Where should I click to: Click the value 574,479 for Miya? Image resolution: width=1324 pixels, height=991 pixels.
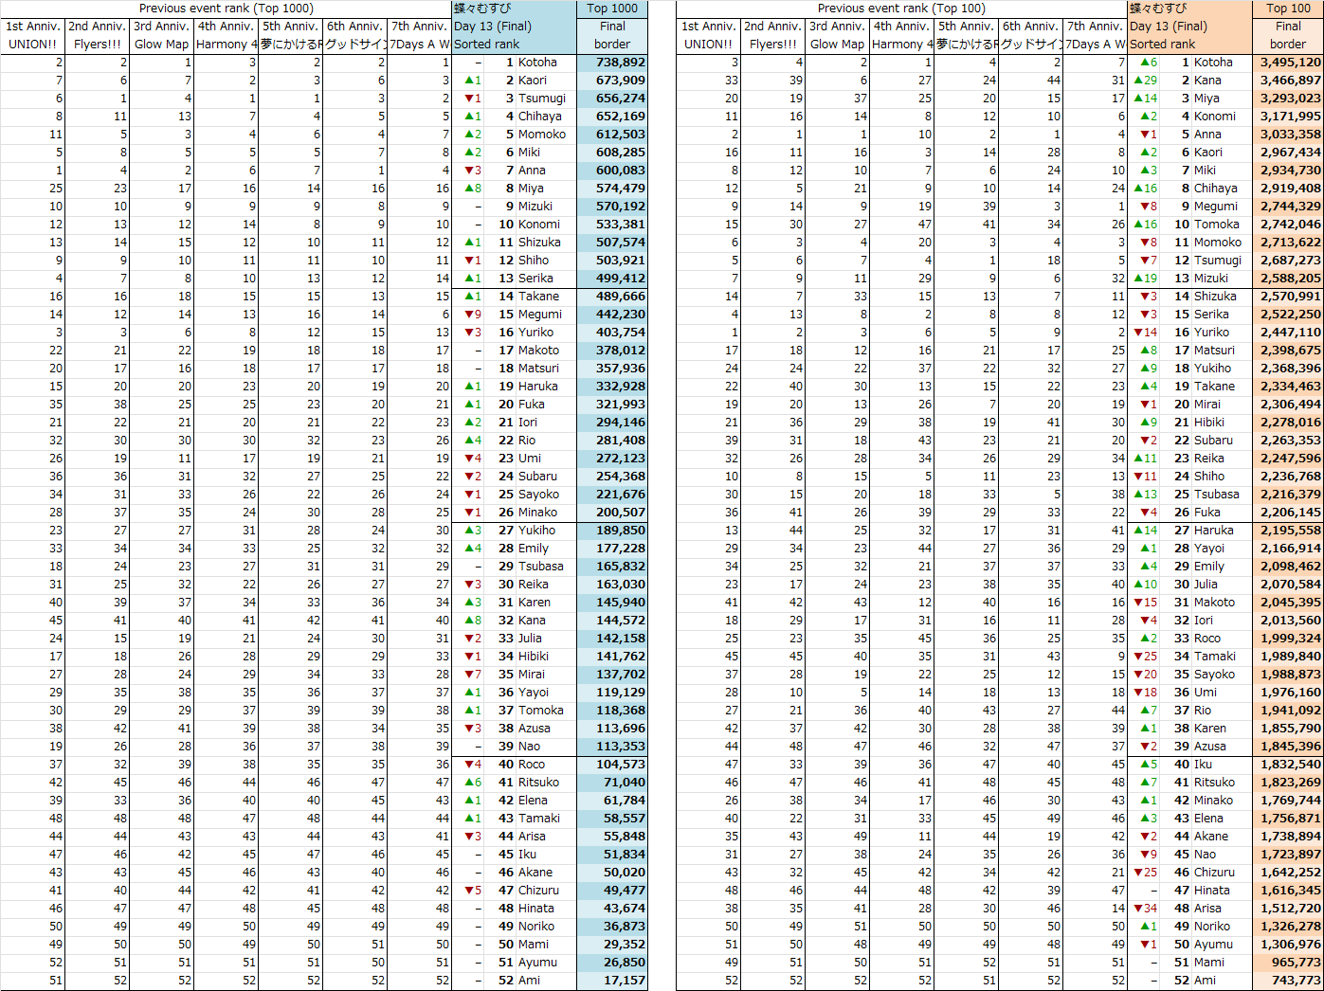[612, 189]
